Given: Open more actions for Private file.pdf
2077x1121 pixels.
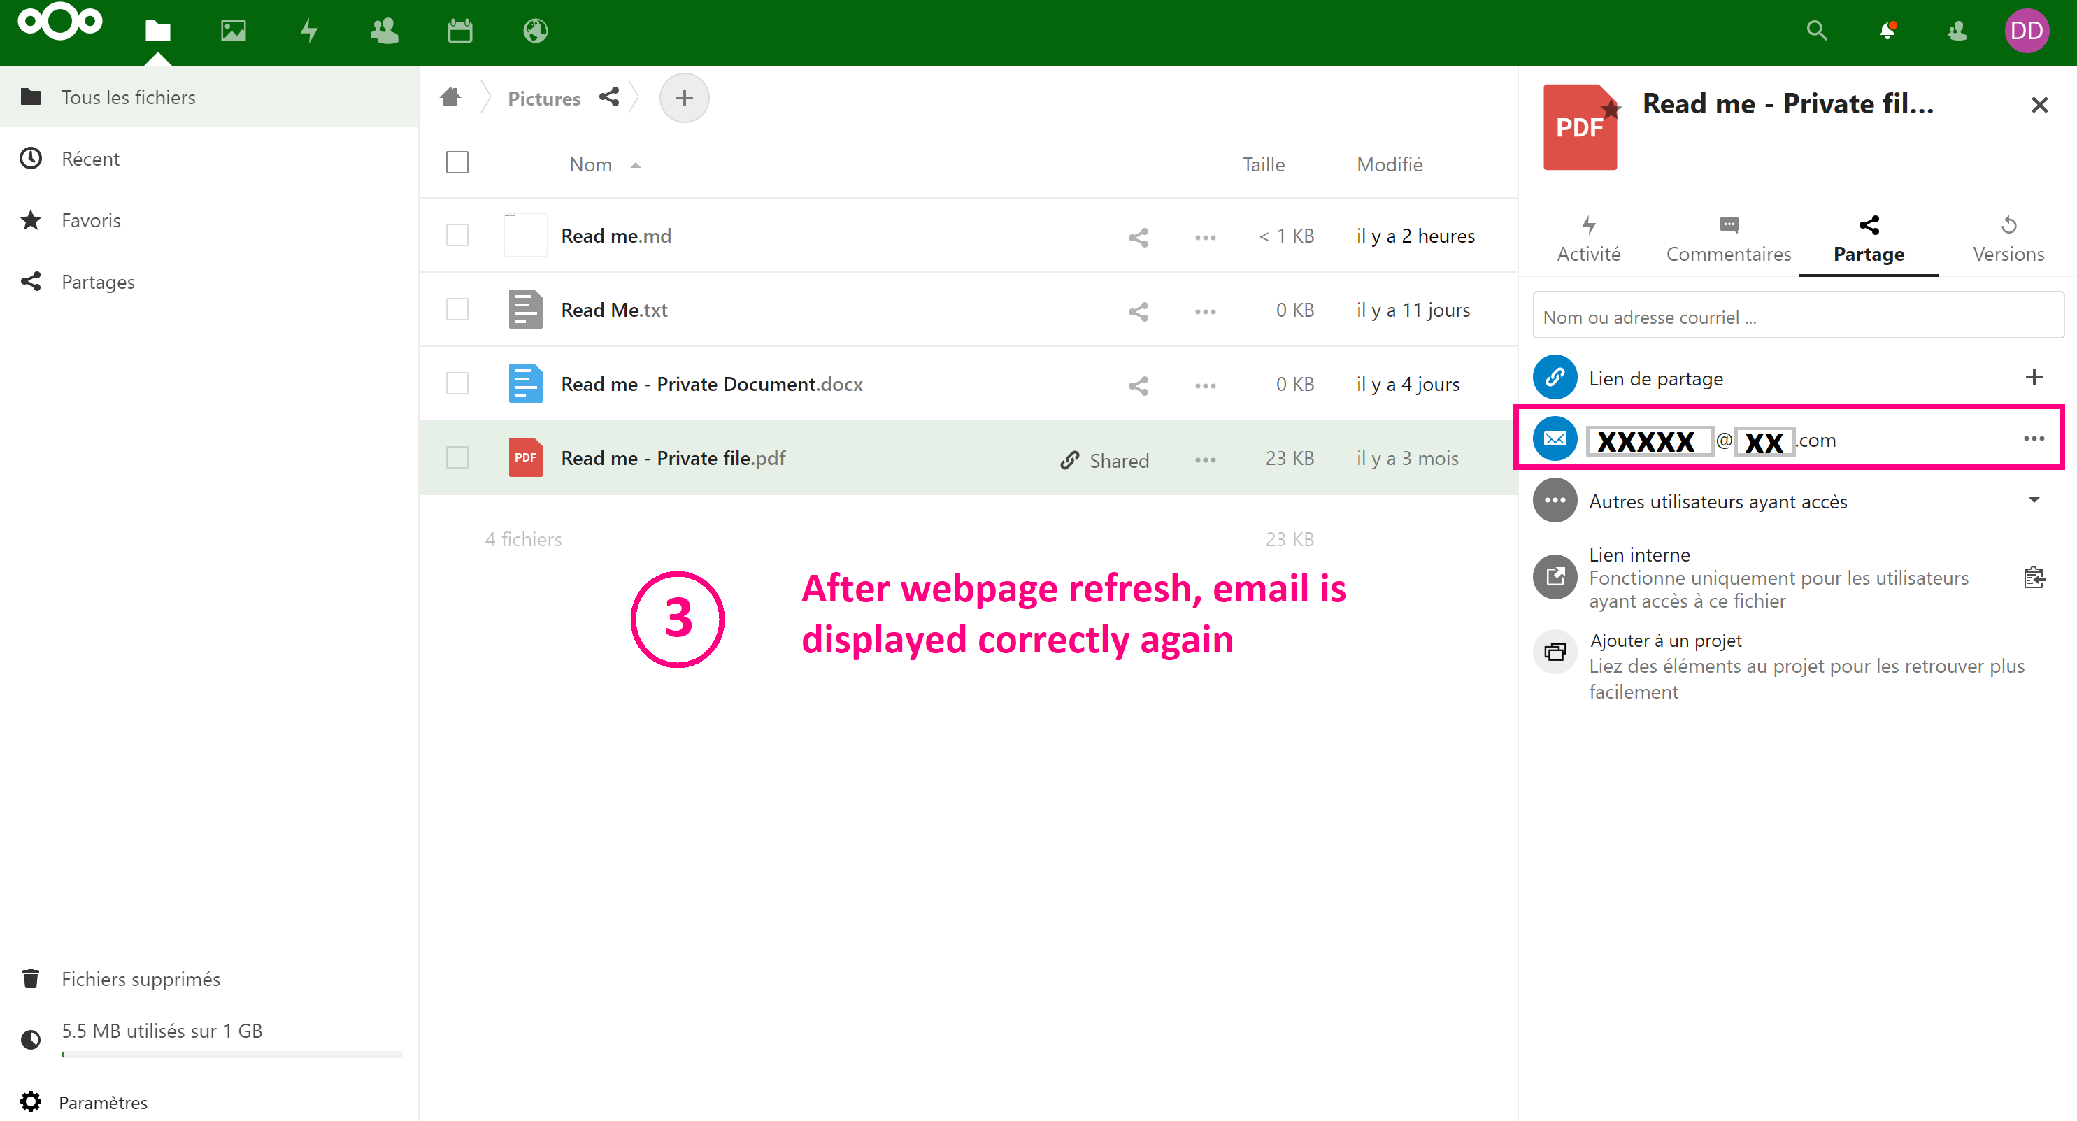Looking at the screenshot, I should click(x=1205, y=459).
